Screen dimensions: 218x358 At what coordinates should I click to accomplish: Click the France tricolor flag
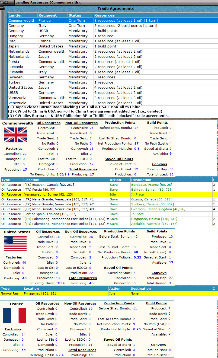point(15,315)
